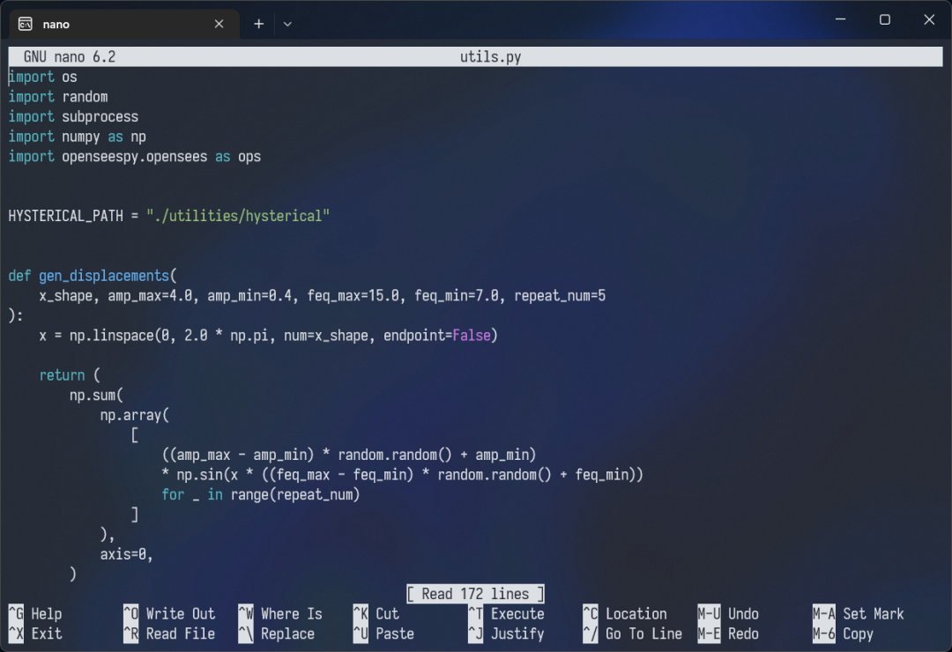Image resolution: width=952 pixels, height=652 pixels.
Task: Minimize the terminal window
Action: point(840,19)
